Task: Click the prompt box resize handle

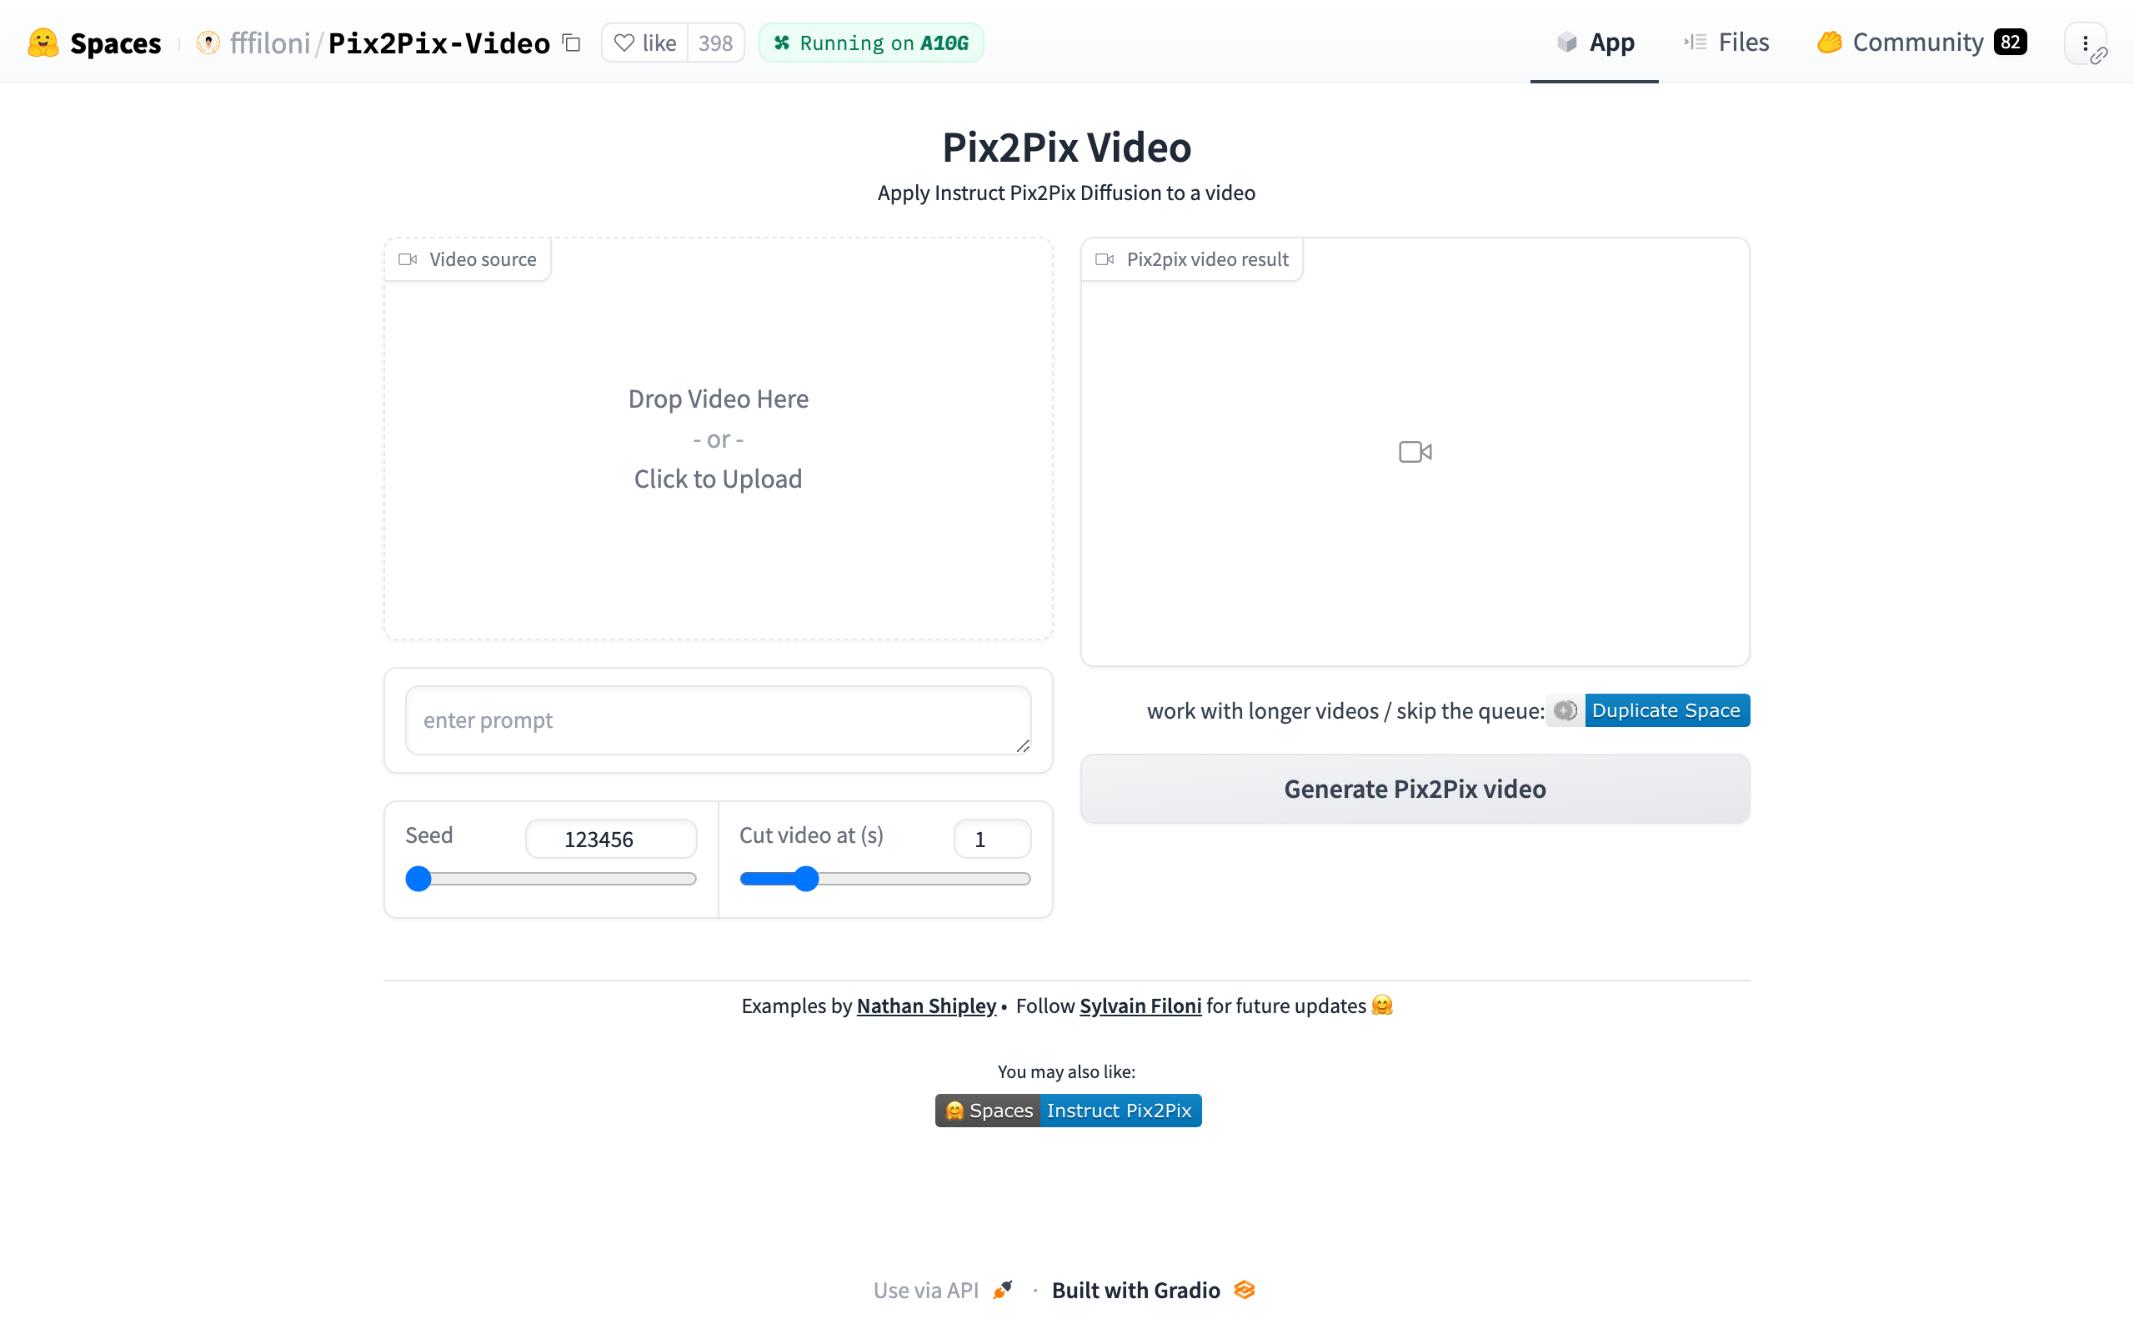Action: point(1023,746)
